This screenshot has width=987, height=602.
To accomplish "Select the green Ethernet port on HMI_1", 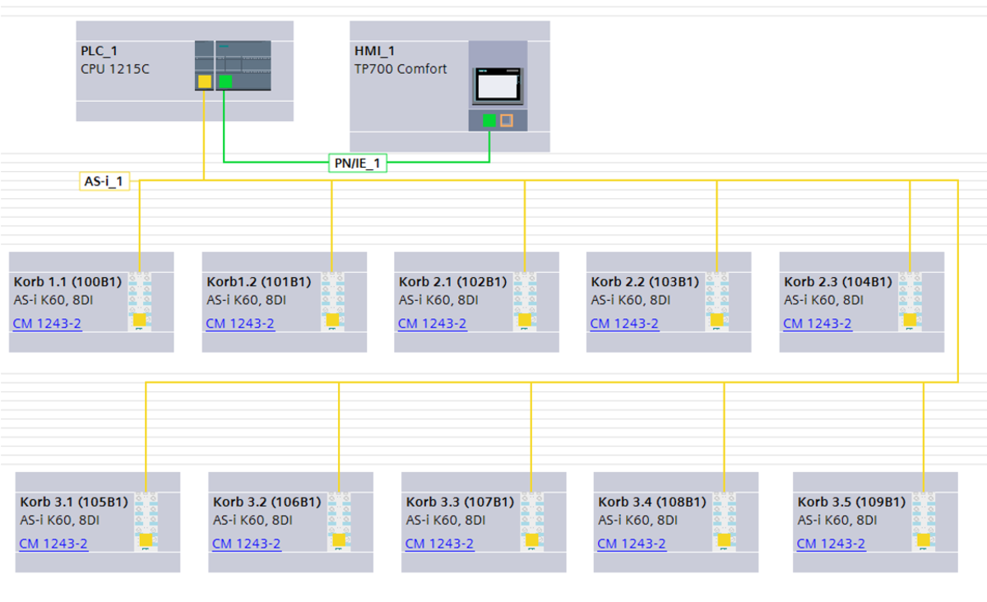I will coord(489,121).
